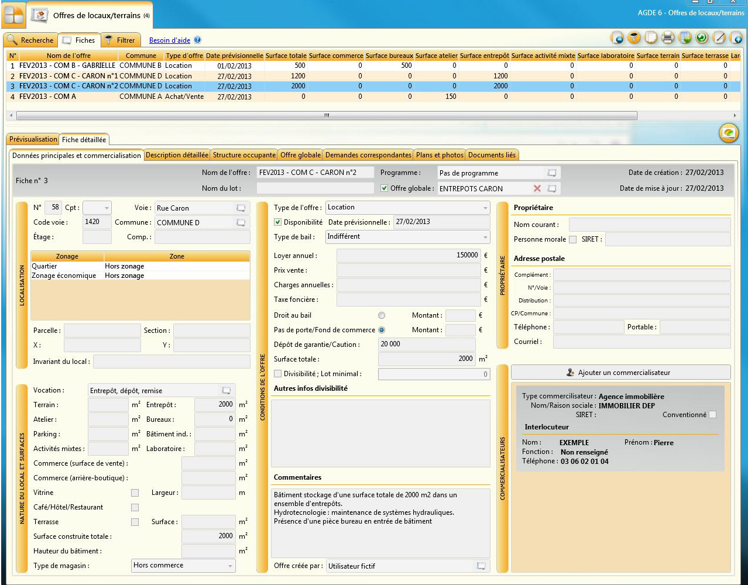The image size is (748, 585).
Task: Open the browse icon beside ENTREPOTS CARON
Action: 551,188
